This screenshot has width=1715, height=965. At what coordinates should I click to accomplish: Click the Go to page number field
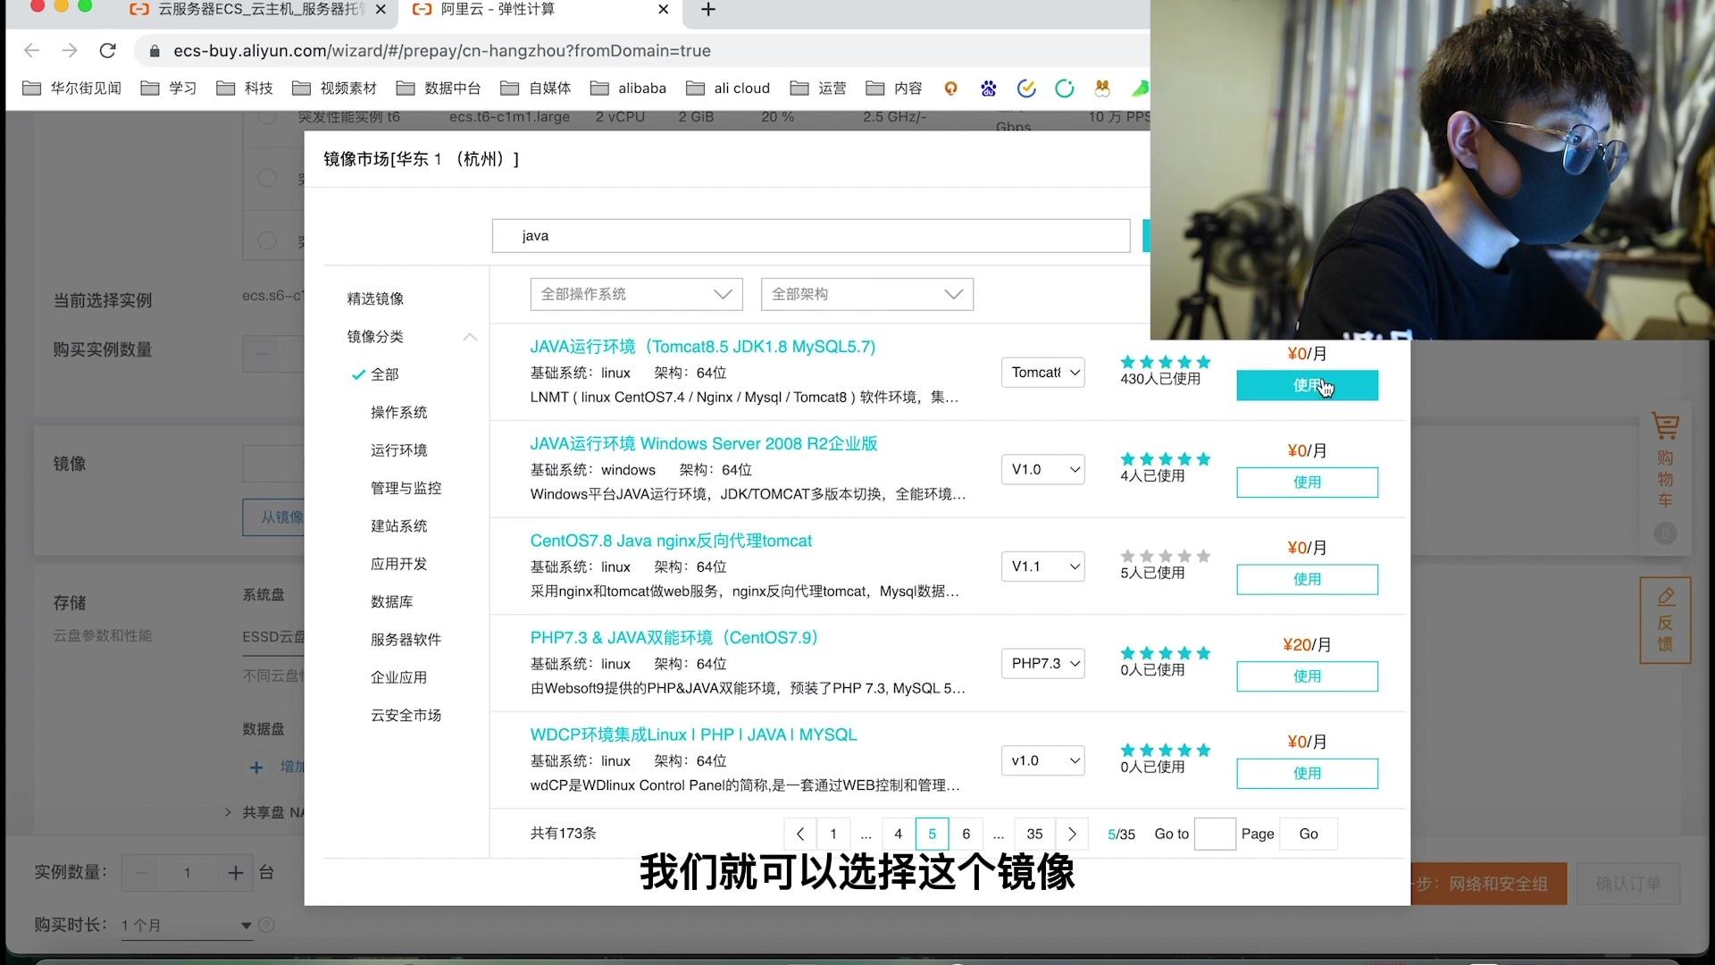coord(1215,834)
